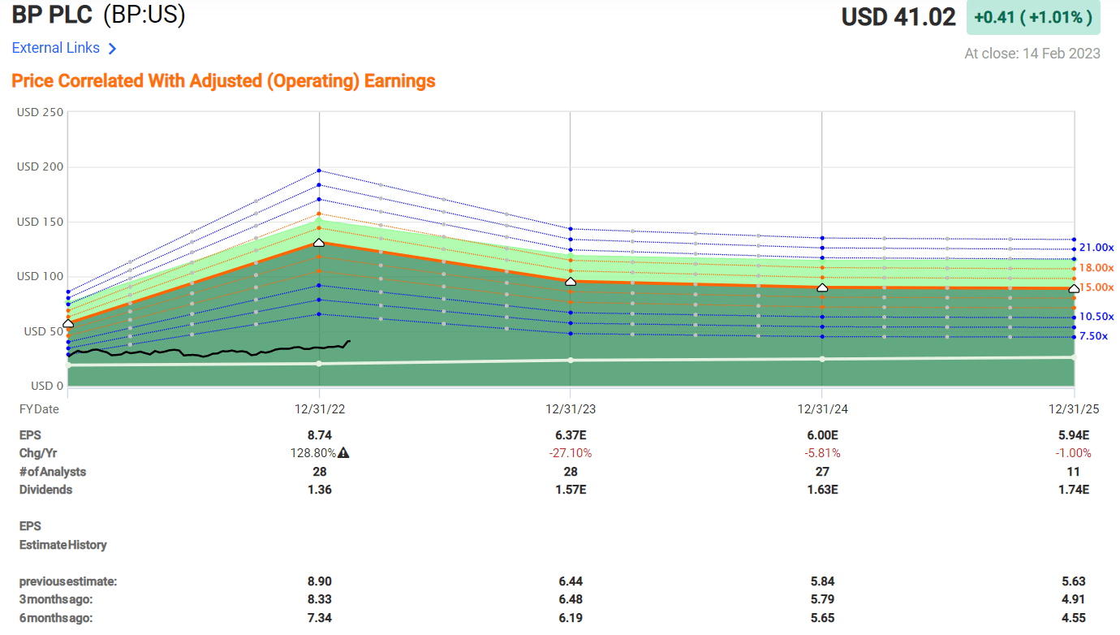Click the previous estimate value 8.90
The image size is (1120, 635).
point(319,581)
